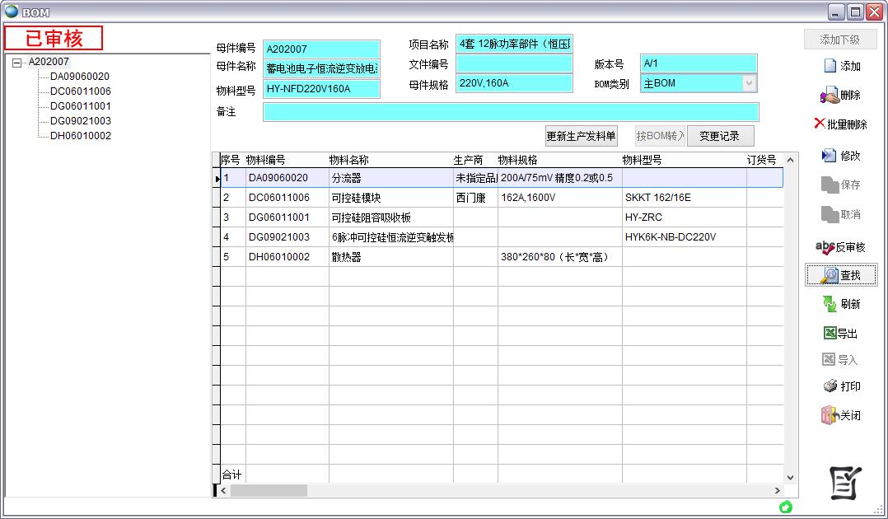Click 更新生产发料单 button
888x519 pixels.
(x=581, y=136)
